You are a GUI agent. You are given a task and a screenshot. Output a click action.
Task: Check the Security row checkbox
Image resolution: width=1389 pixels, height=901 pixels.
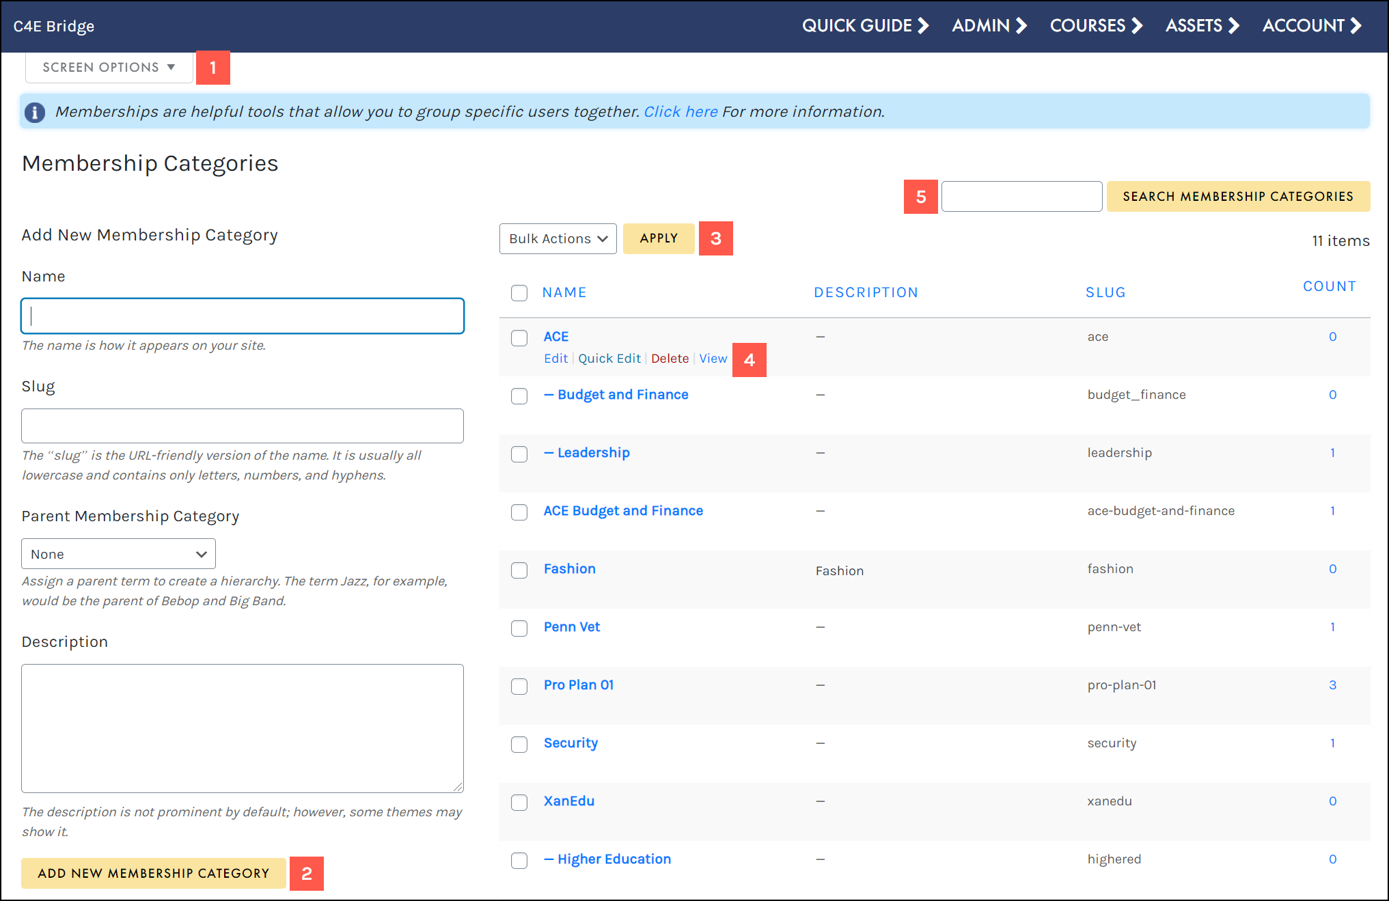tap(519, 745)
